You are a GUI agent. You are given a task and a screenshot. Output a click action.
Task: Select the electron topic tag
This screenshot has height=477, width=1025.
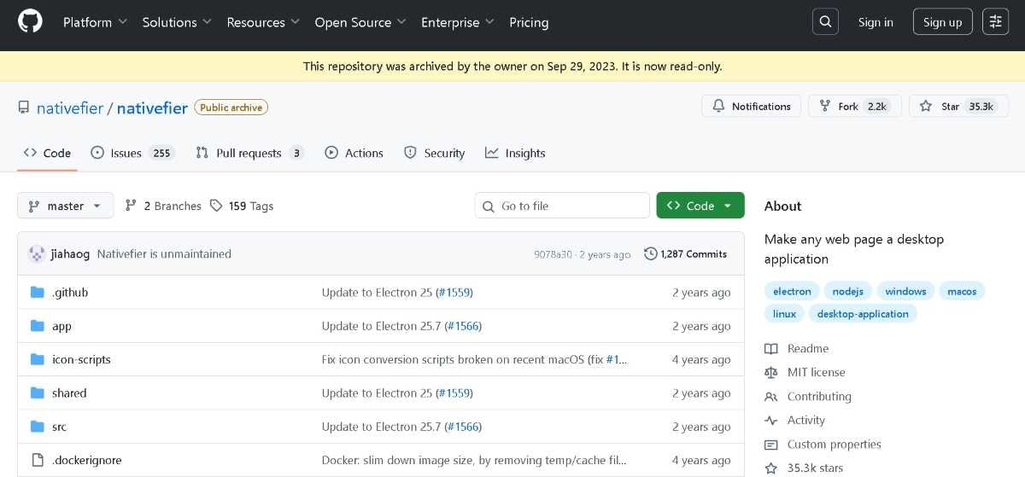click(792, 291)
